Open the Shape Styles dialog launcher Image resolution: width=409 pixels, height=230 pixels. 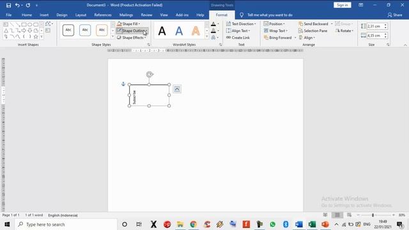pyautogui.click(x=149, y=45)
